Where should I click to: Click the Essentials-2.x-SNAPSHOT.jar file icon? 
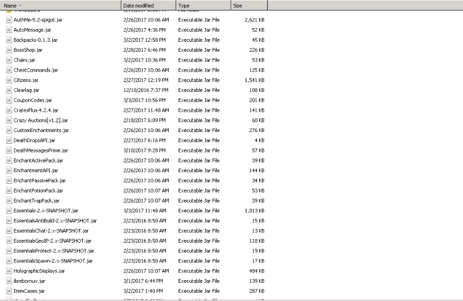(9, 211)
